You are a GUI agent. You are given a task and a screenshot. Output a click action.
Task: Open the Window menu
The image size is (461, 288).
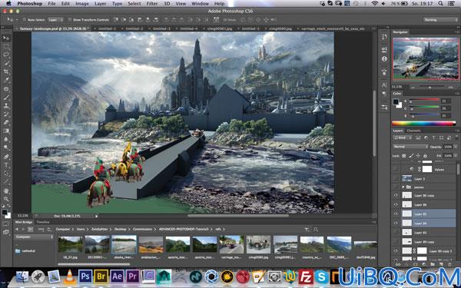(x=200, y=4)
